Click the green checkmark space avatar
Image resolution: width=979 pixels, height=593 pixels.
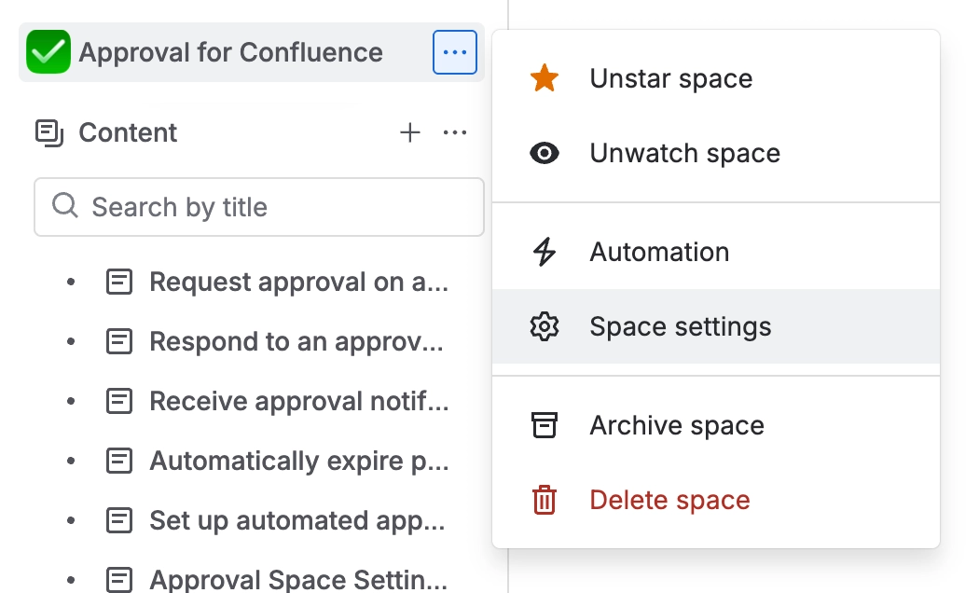[x=48, y=51]
